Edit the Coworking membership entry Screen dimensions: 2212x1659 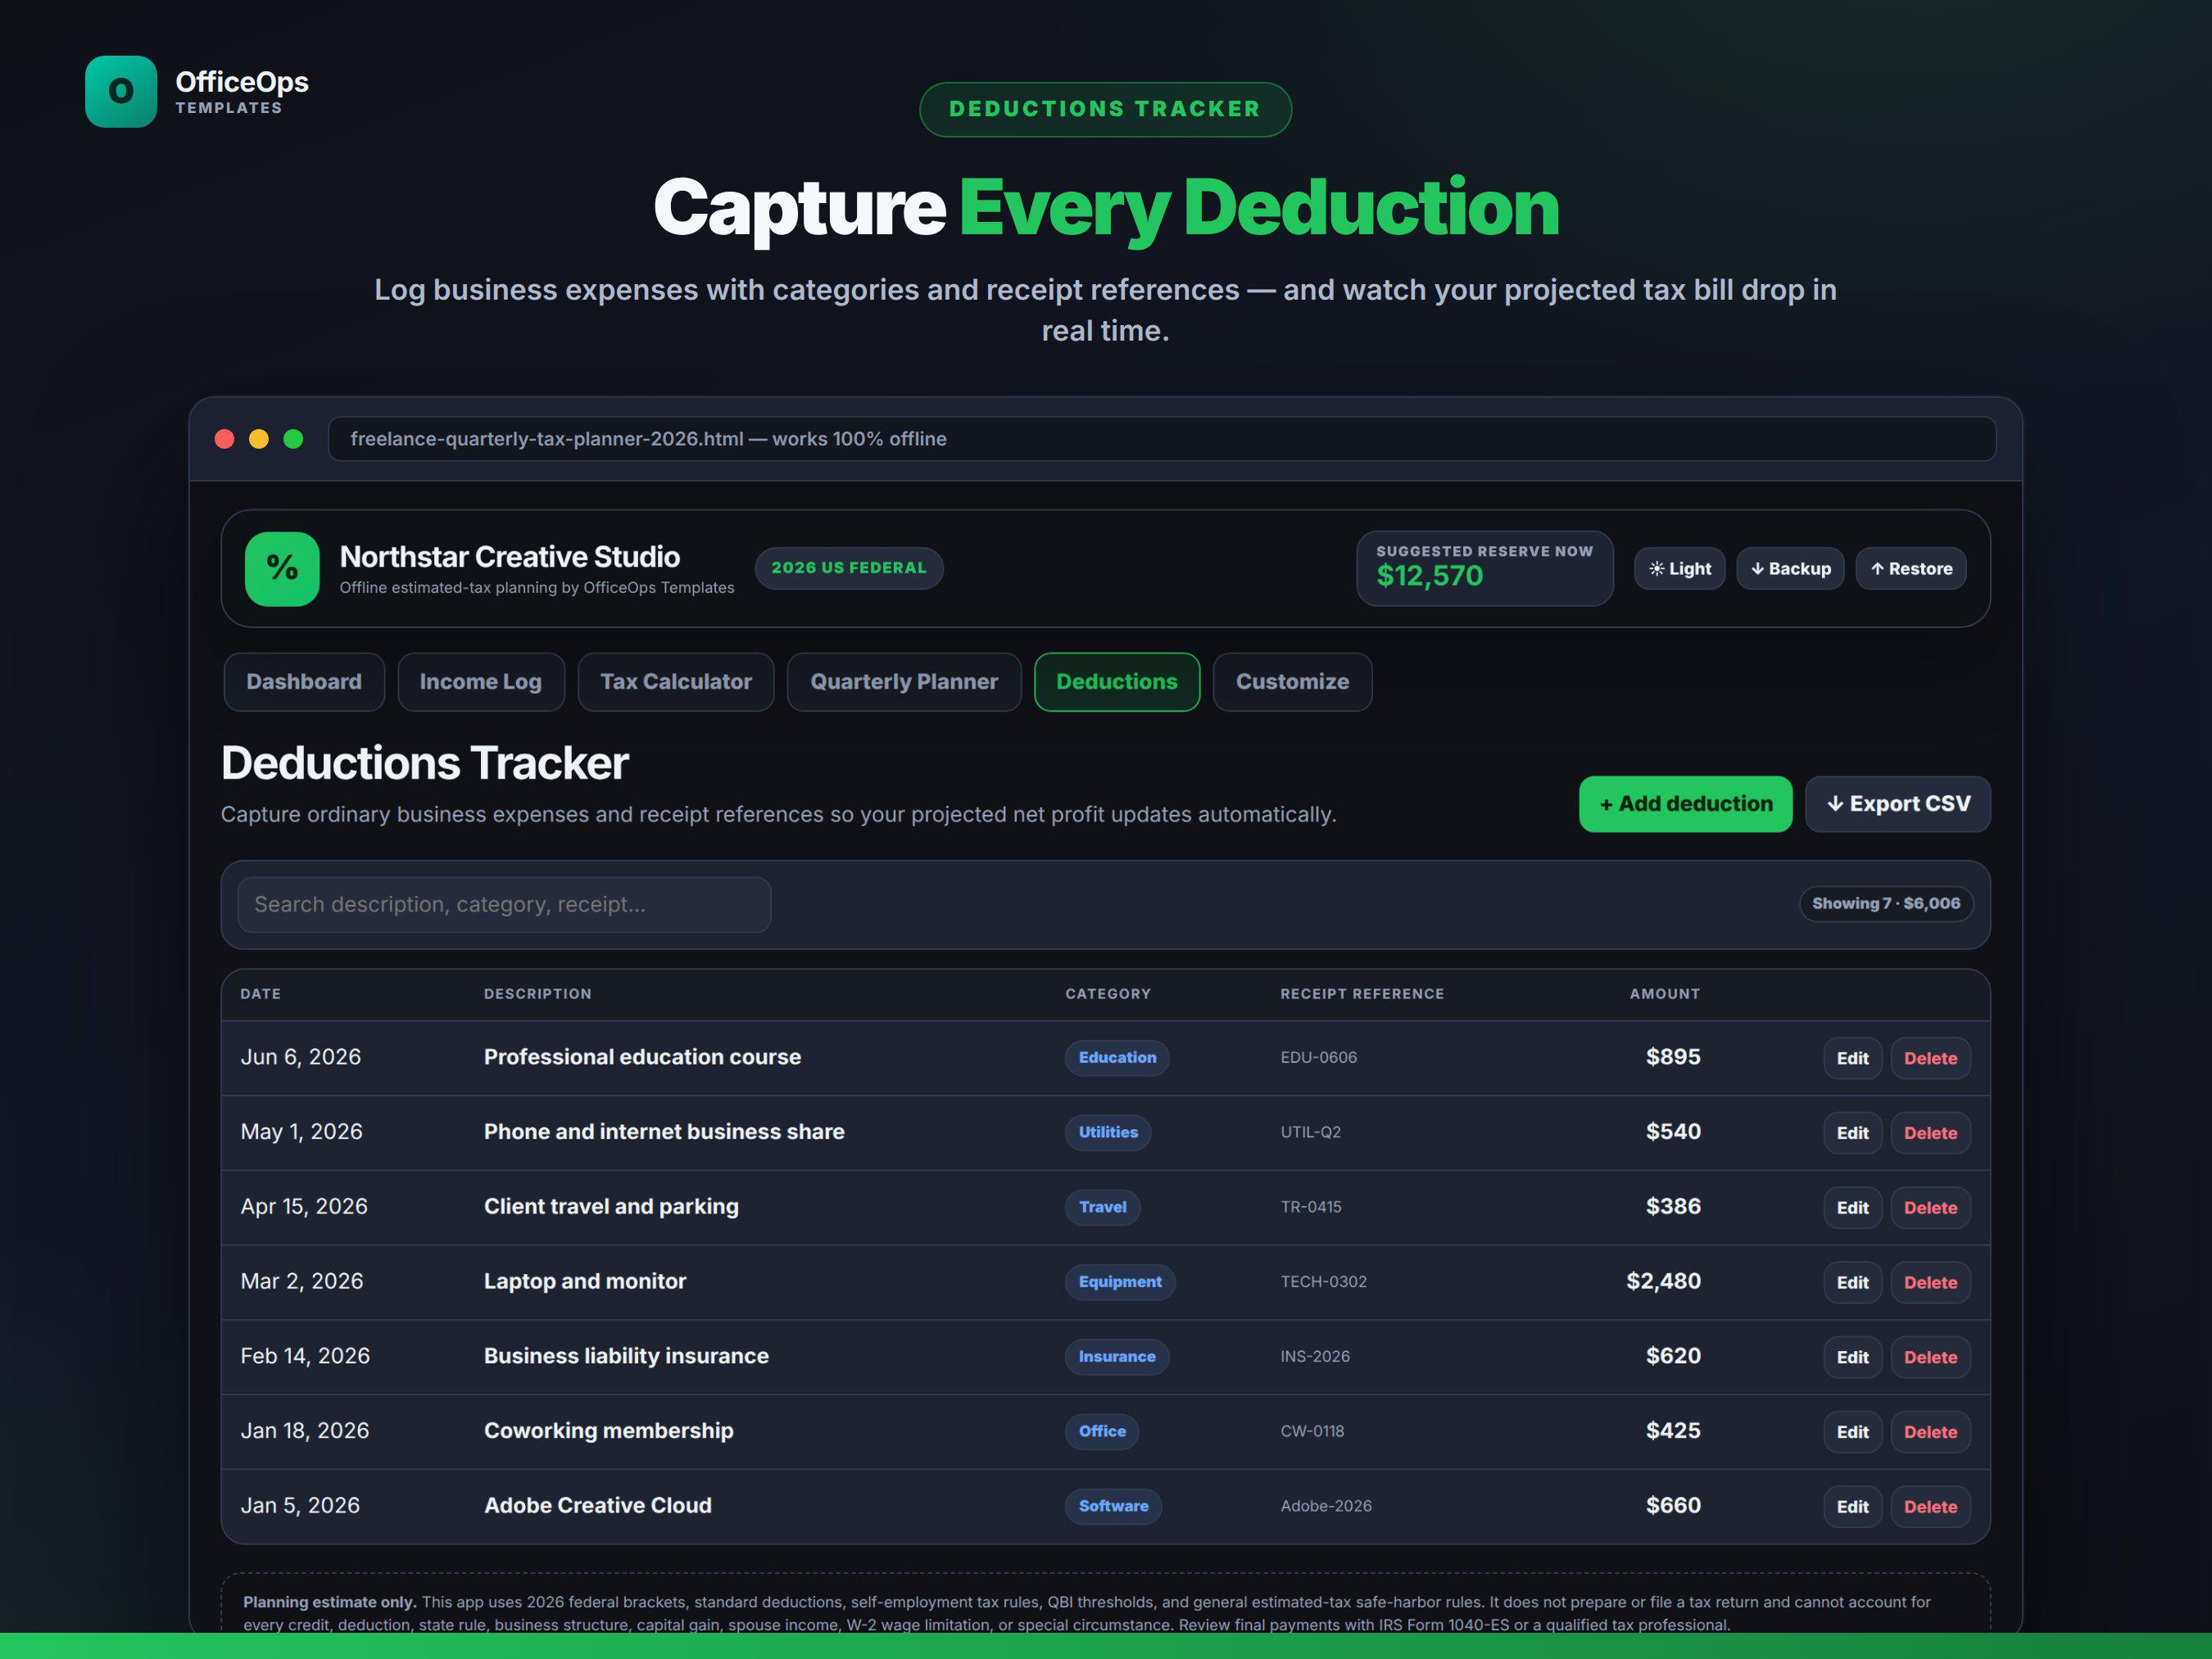1852,1432
